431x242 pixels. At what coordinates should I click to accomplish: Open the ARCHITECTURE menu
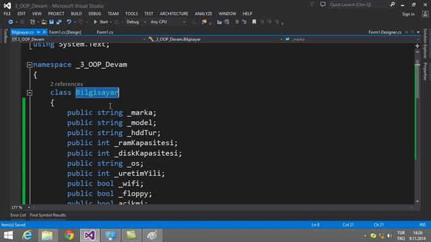click(x=174, y=13)
